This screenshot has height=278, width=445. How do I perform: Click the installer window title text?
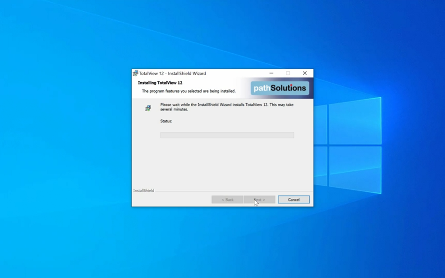pos(172,73)
